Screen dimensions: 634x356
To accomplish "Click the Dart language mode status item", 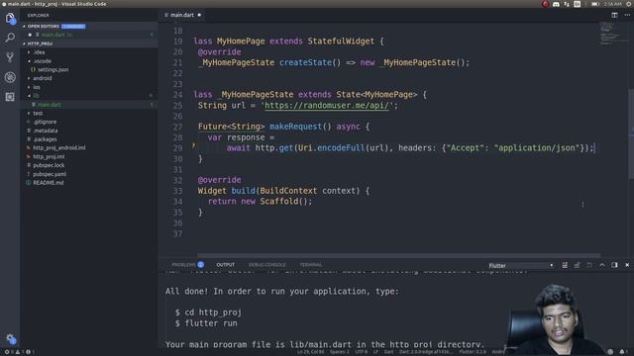I will pos(388,352).
